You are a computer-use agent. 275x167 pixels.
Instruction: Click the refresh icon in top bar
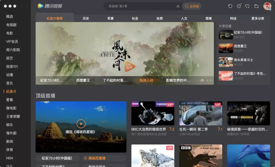click(x=230, y=6)
